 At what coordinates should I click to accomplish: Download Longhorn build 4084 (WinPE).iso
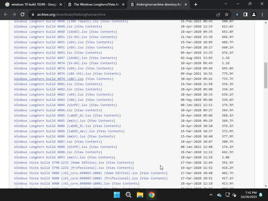(51, 105)
